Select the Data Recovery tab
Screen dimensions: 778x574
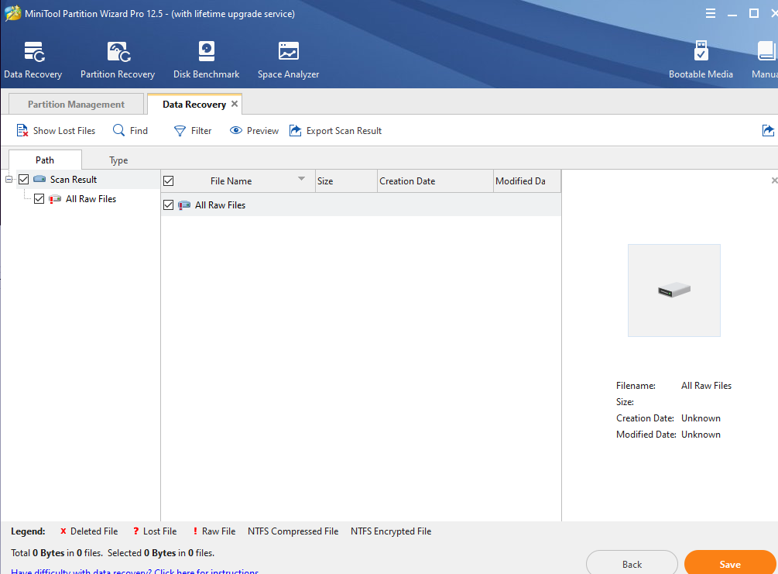coord(194,105)
